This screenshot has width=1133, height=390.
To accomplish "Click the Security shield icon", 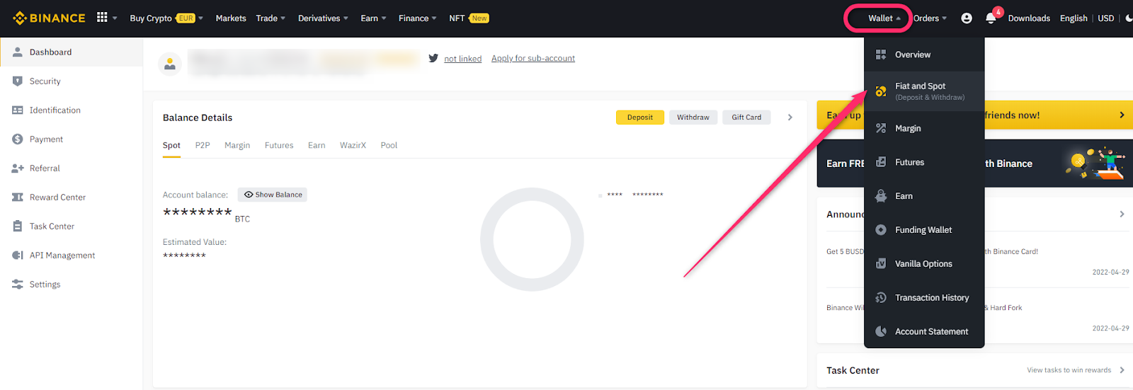I will pos(18,81).
